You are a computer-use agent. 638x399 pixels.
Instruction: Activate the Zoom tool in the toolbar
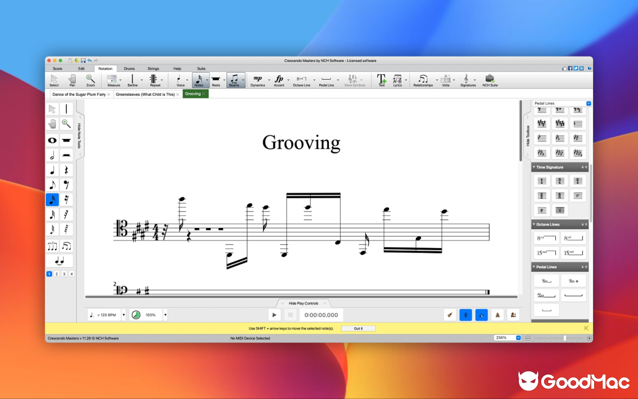(x=90, y=80)
